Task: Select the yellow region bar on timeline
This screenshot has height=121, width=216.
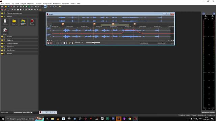Action: click(115, 25)
